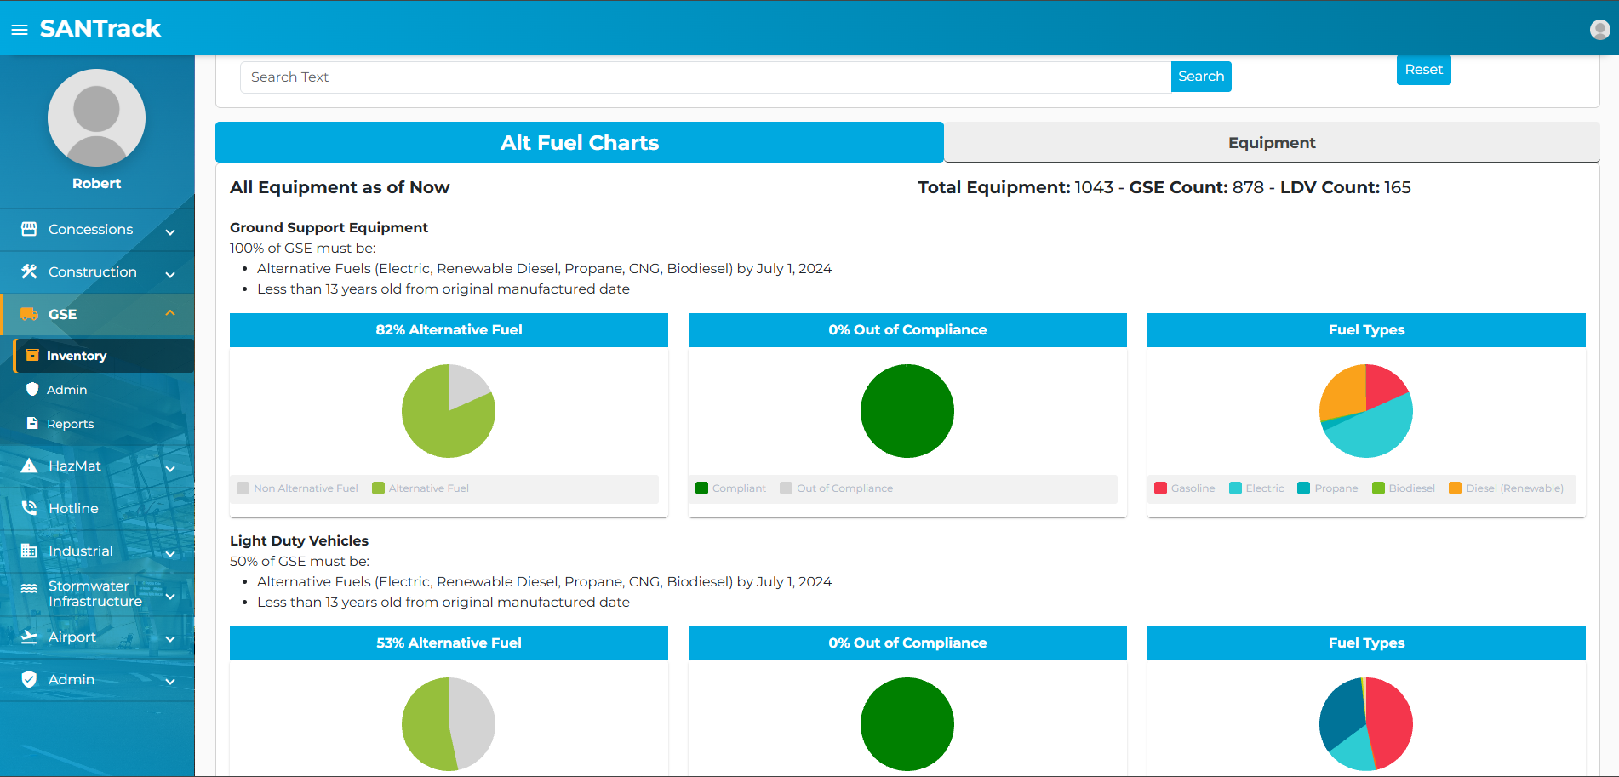Toggle Alternative Fuel legend in GSE chart
Screen dimensions: 1619x777
420,488
